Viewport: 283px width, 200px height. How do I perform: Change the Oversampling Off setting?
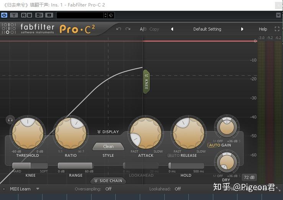108,189
